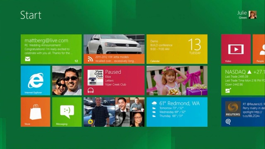Open the Calendar tile showing 13 Tuesday
Viewport: 265px width, 149px height.
click(x=177, y=49)
